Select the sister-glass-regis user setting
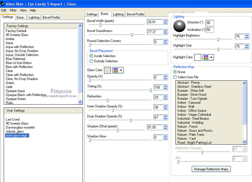 pyautogui.click(x=17, y=135)
